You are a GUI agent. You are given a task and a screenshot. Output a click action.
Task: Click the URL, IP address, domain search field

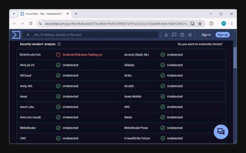(x=90, y=35)
